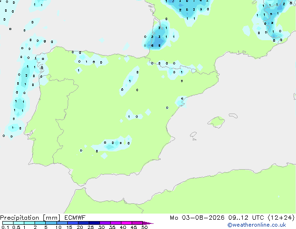Click the 15–20 mm legend swatch
This screenshot has width=296, height=229.
pos(73,223)
